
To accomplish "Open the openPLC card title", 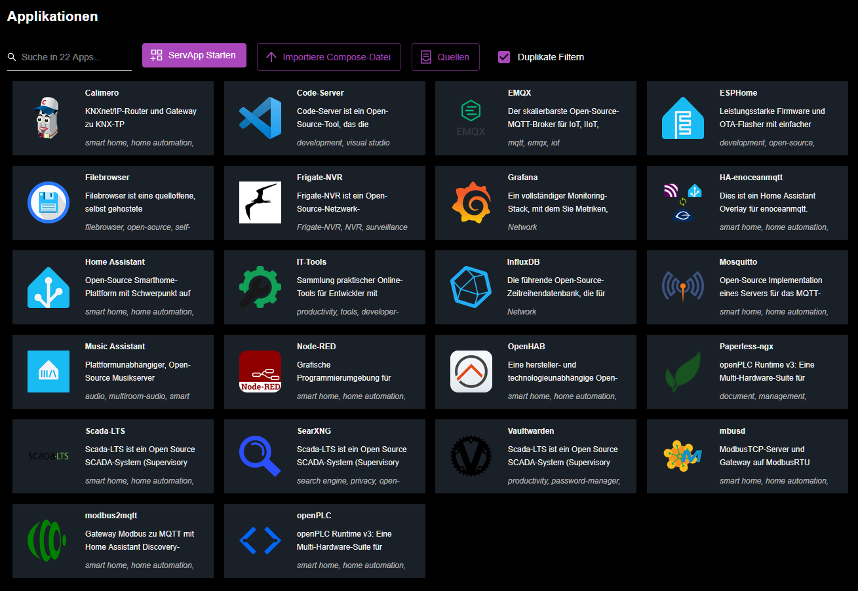I will coord(314,516).
